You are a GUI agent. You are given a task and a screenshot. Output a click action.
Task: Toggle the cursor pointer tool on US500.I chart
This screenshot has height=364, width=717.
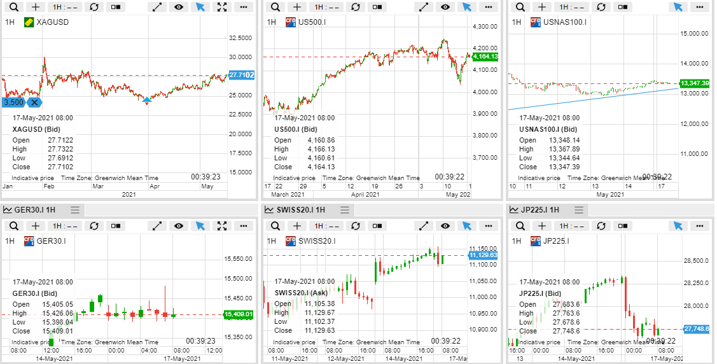[467, 7]
